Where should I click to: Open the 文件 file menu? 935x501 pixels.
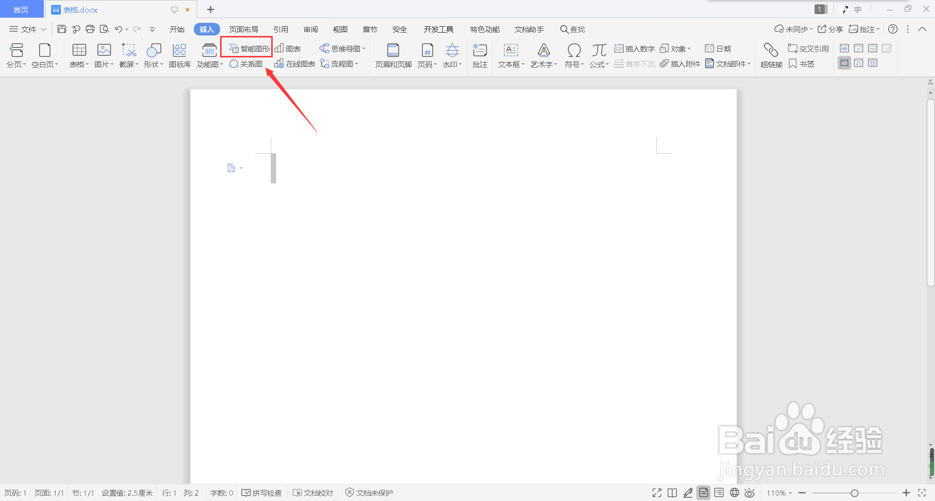28,29
